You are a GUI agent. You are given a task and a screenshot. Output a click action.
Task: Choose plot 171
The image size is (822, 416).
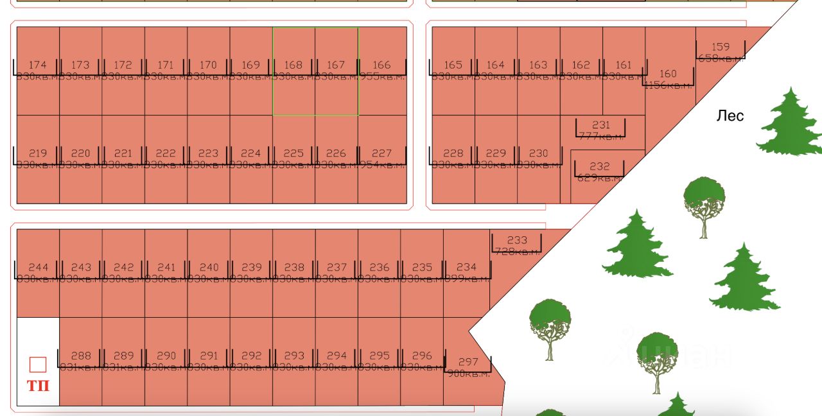click(x=166, y=71)
